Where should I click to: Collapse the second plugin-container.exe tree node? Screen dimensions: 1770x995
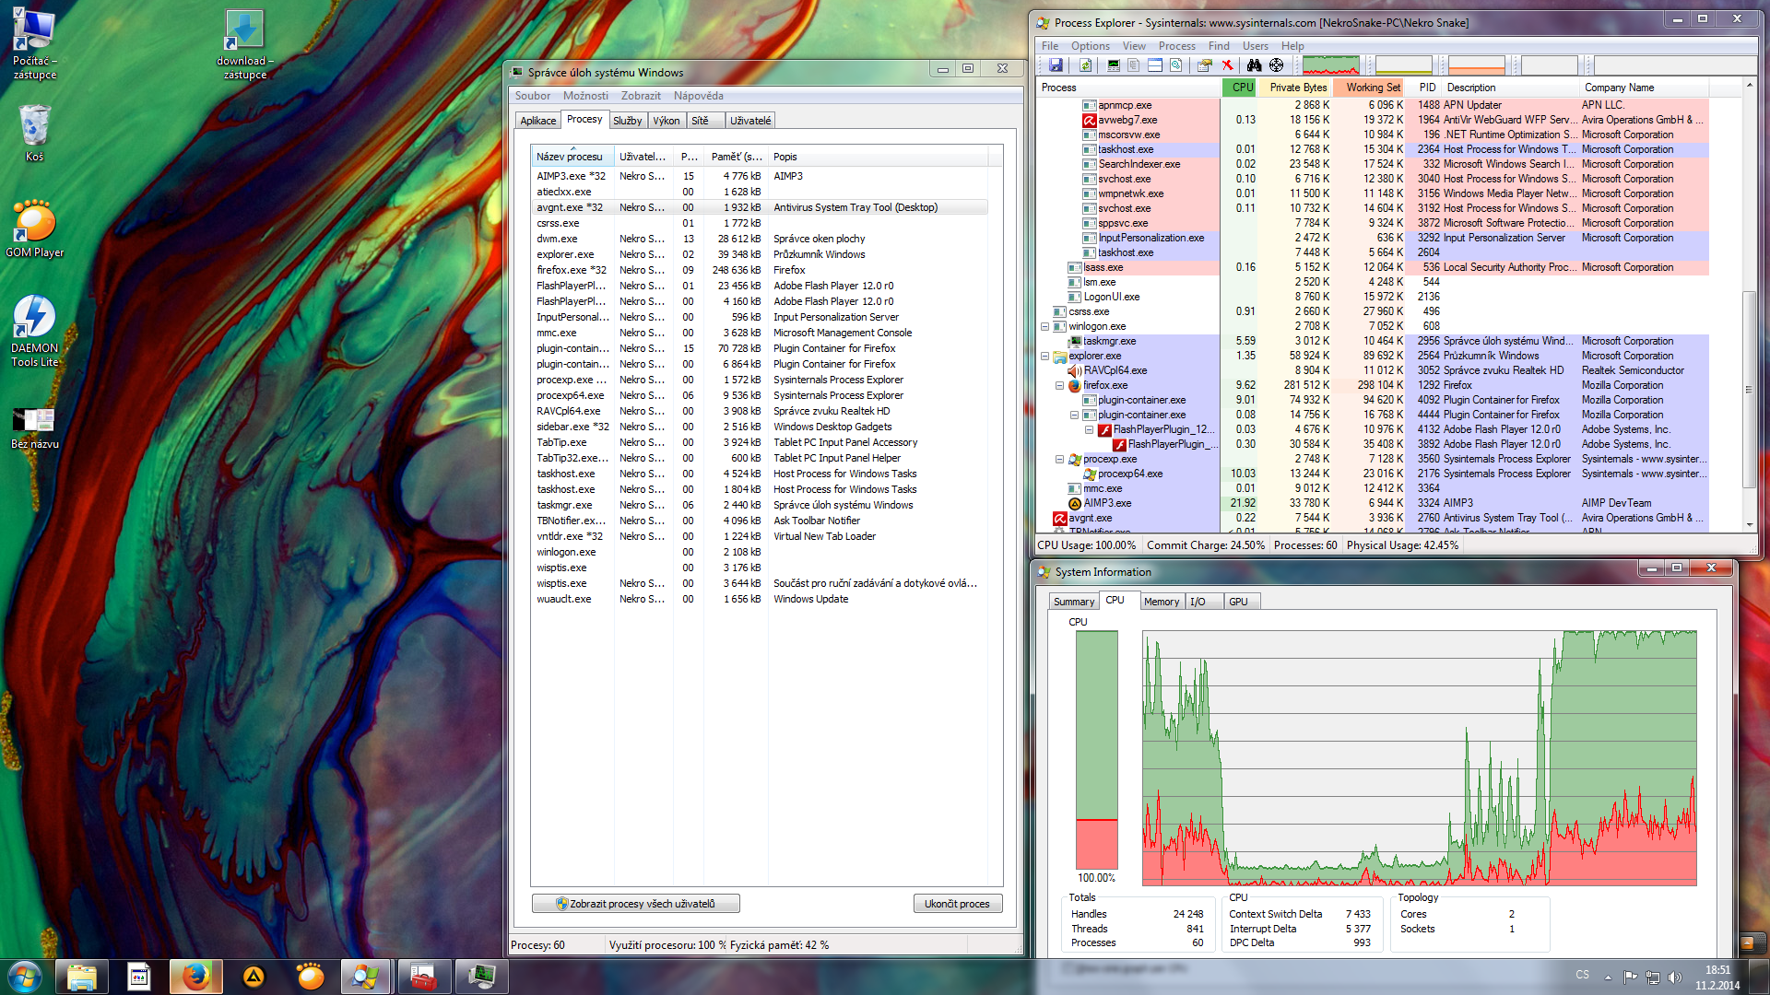(x=1074, y=415)
